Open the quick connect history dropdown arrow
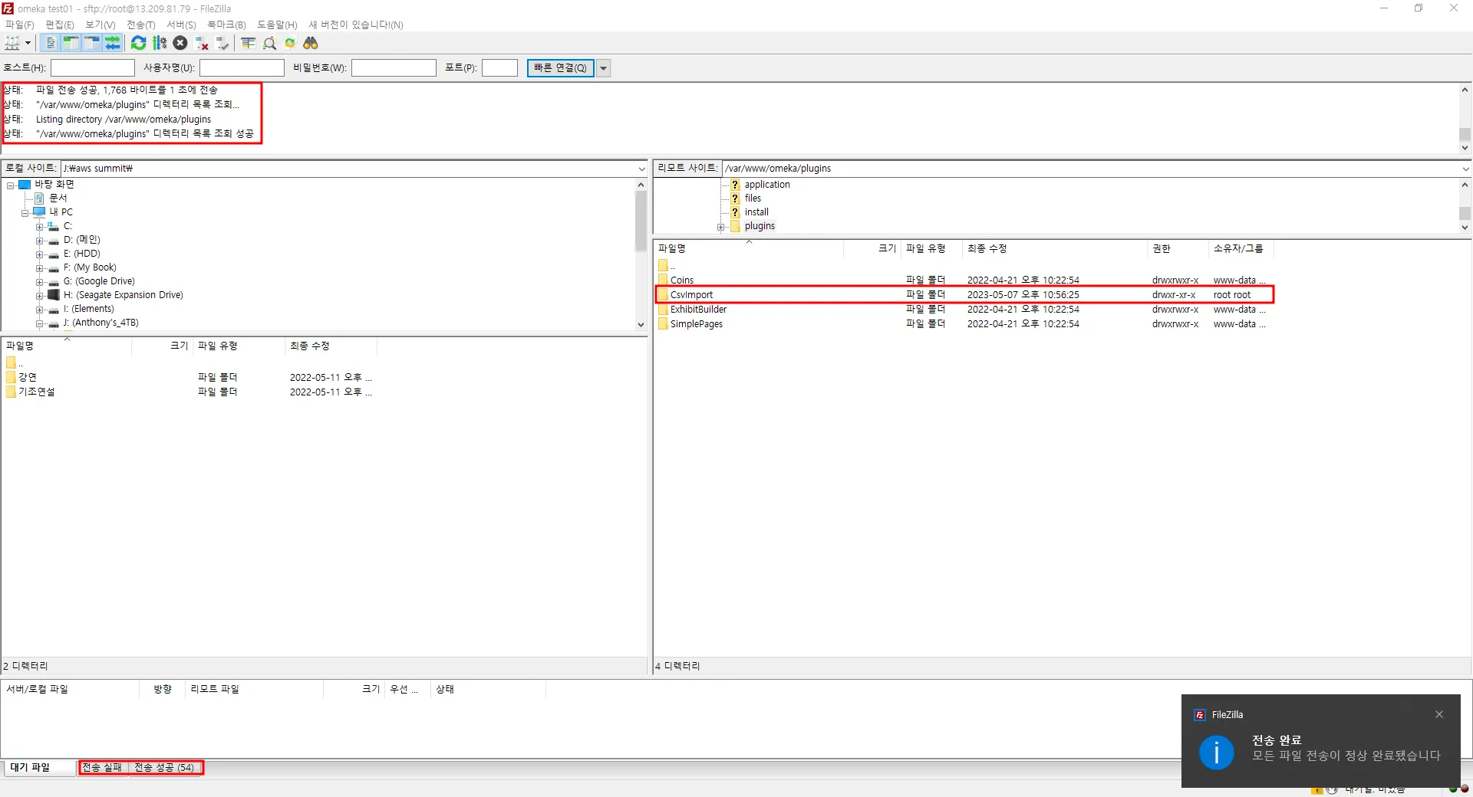This screenshot has width=1473, height=797. click(604, 68)
